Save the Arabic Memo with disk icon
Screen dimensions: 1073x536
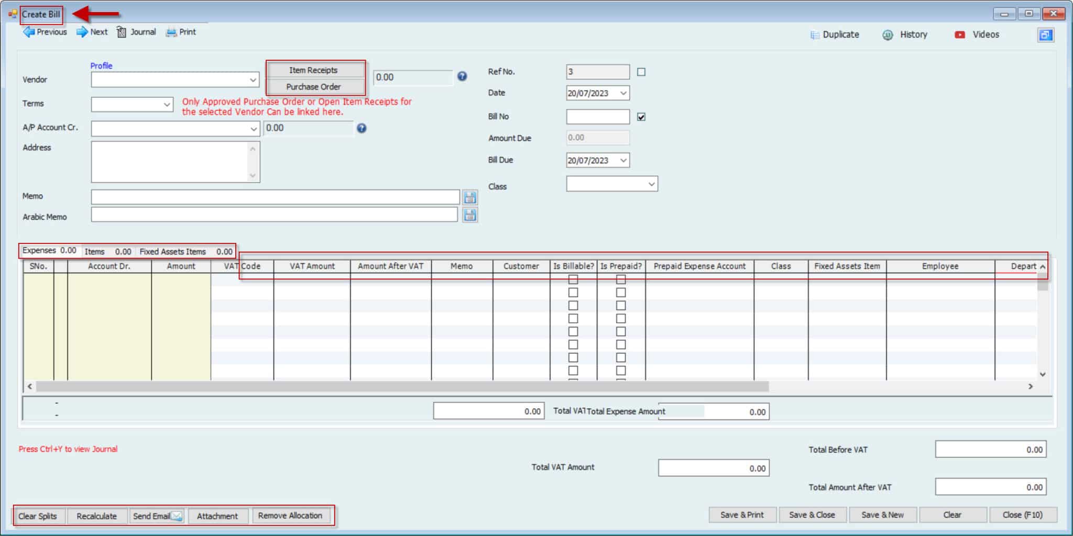470,215
